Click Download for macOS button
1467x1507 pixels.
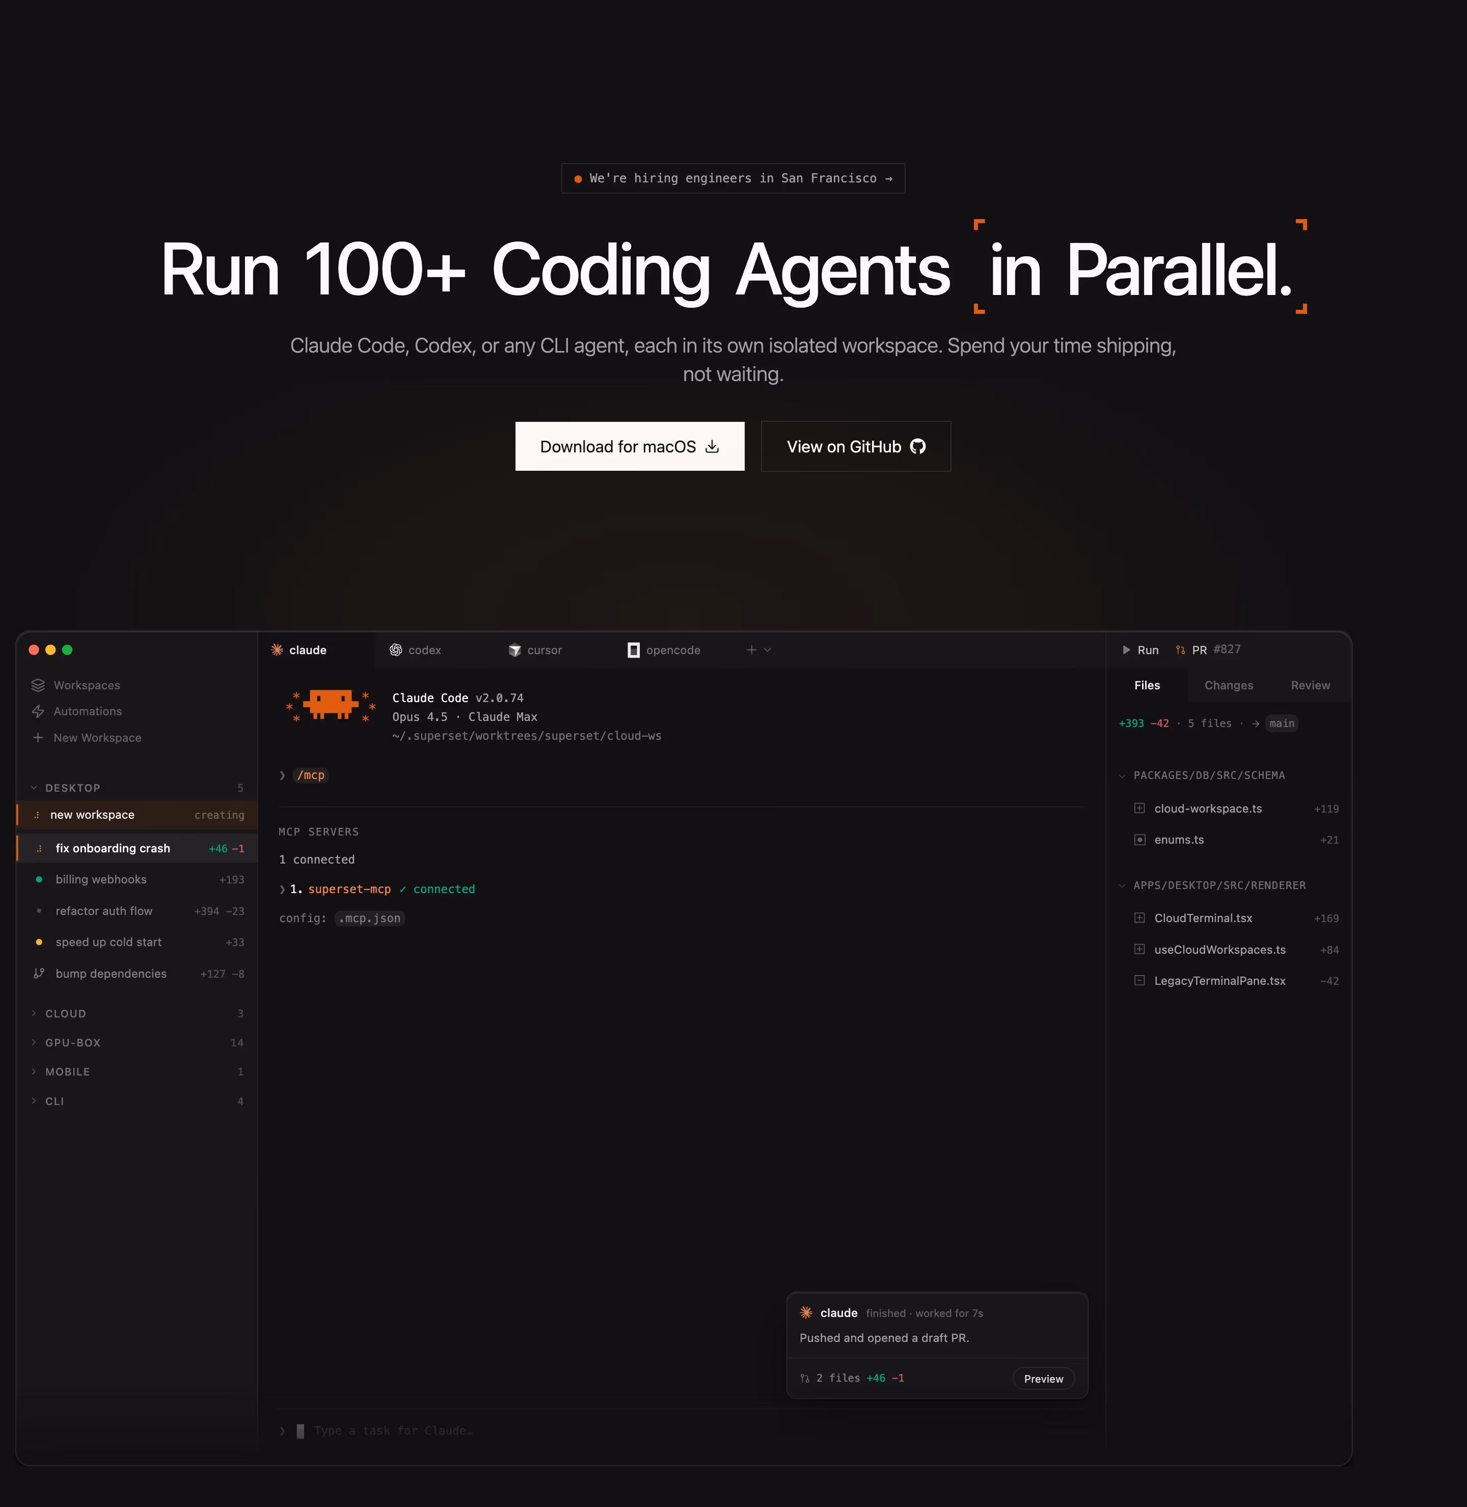630,446
